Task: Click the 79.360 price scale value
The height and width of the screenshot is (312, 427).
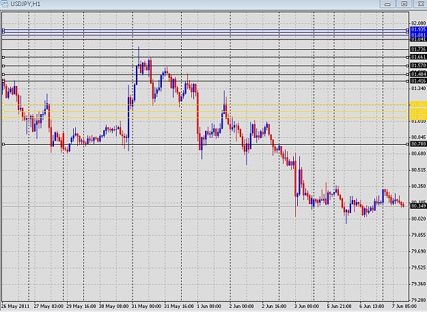Action: click(418, 284)
